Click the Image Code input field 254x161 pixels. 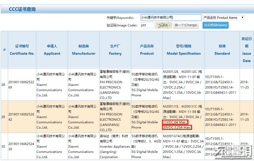pyautogui.click(x=147, y=25)
